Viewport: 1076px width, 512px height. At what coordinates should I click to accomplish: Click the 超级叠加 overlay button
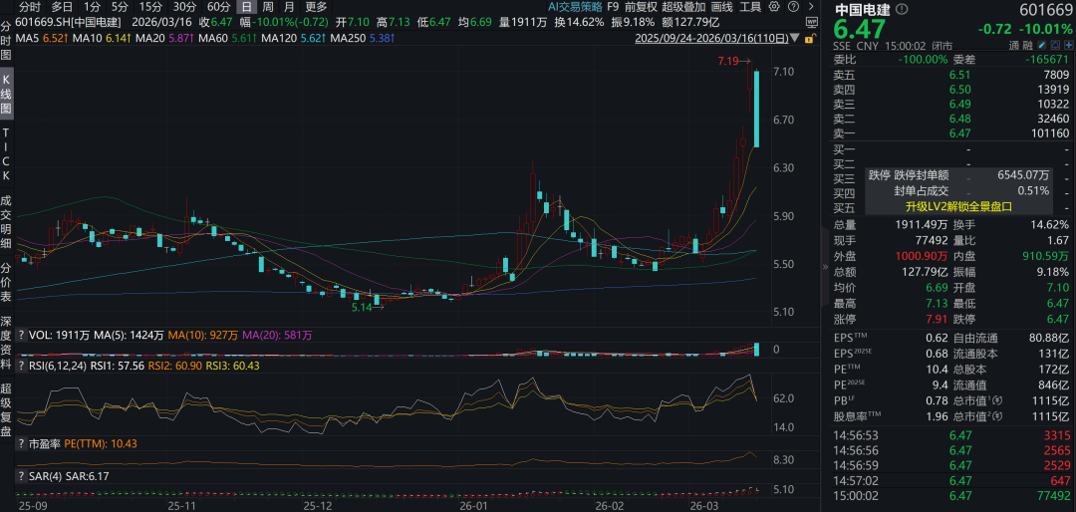(x=684, y=7)
